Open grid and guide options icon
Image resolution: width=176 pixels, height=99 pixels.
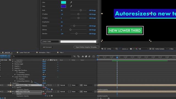117,49
